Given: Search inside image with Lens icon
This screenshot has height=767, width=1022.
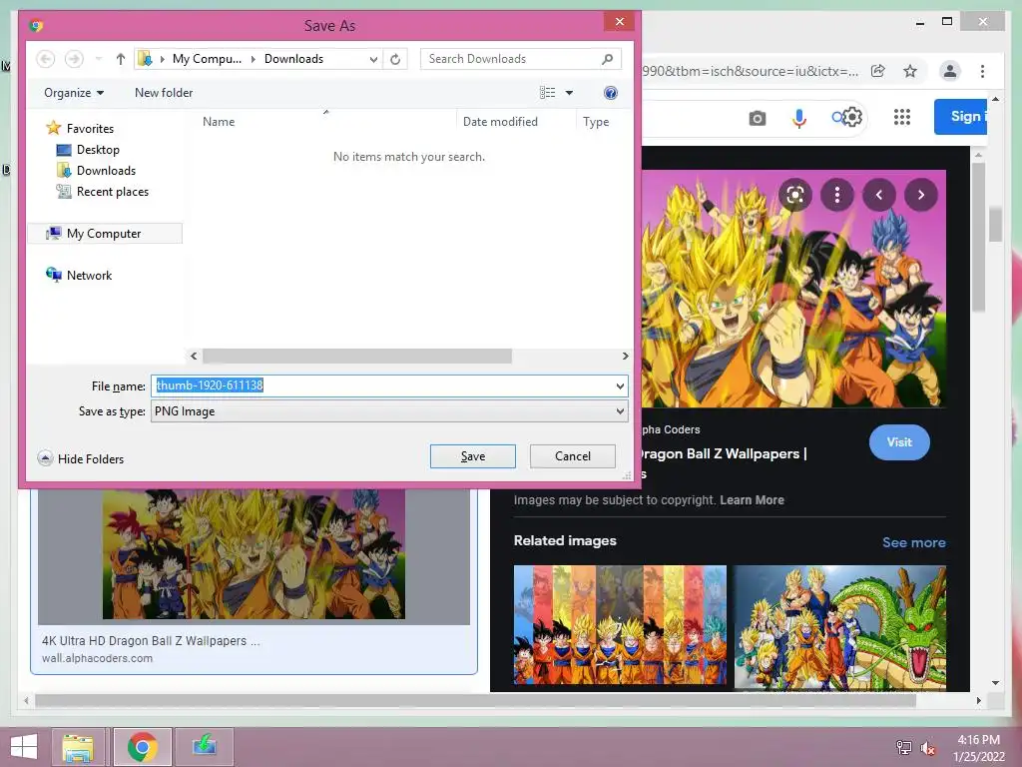Looking at the screenshot, I should pyautogui.click(x=795, y=195).
